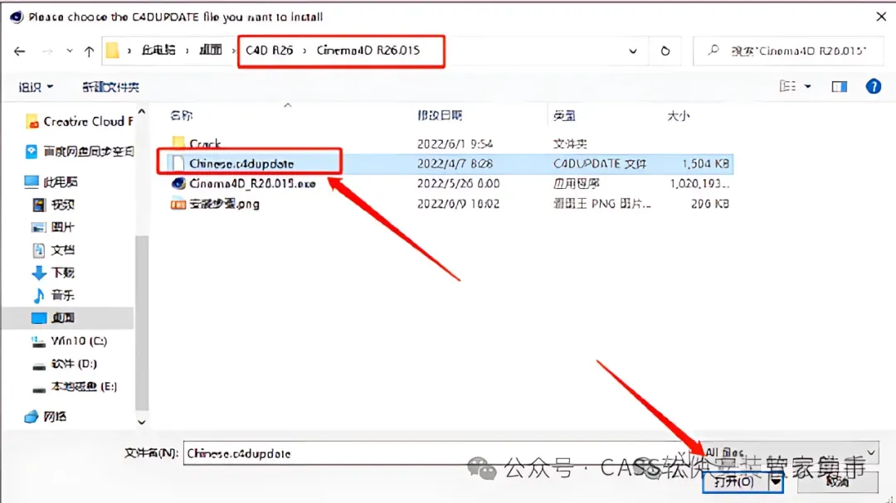
Task: Open the All files type dropdown
Action: [789, 452]
